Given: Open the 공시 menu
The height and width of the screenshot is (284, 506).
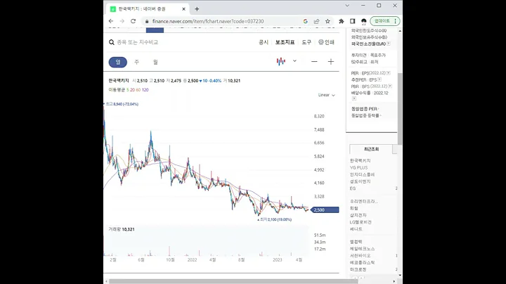Looking at the screenshot, I should [x=264, y=42].
